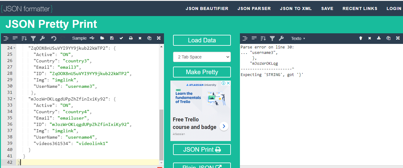Load the Sample JSON

(79, 38)
